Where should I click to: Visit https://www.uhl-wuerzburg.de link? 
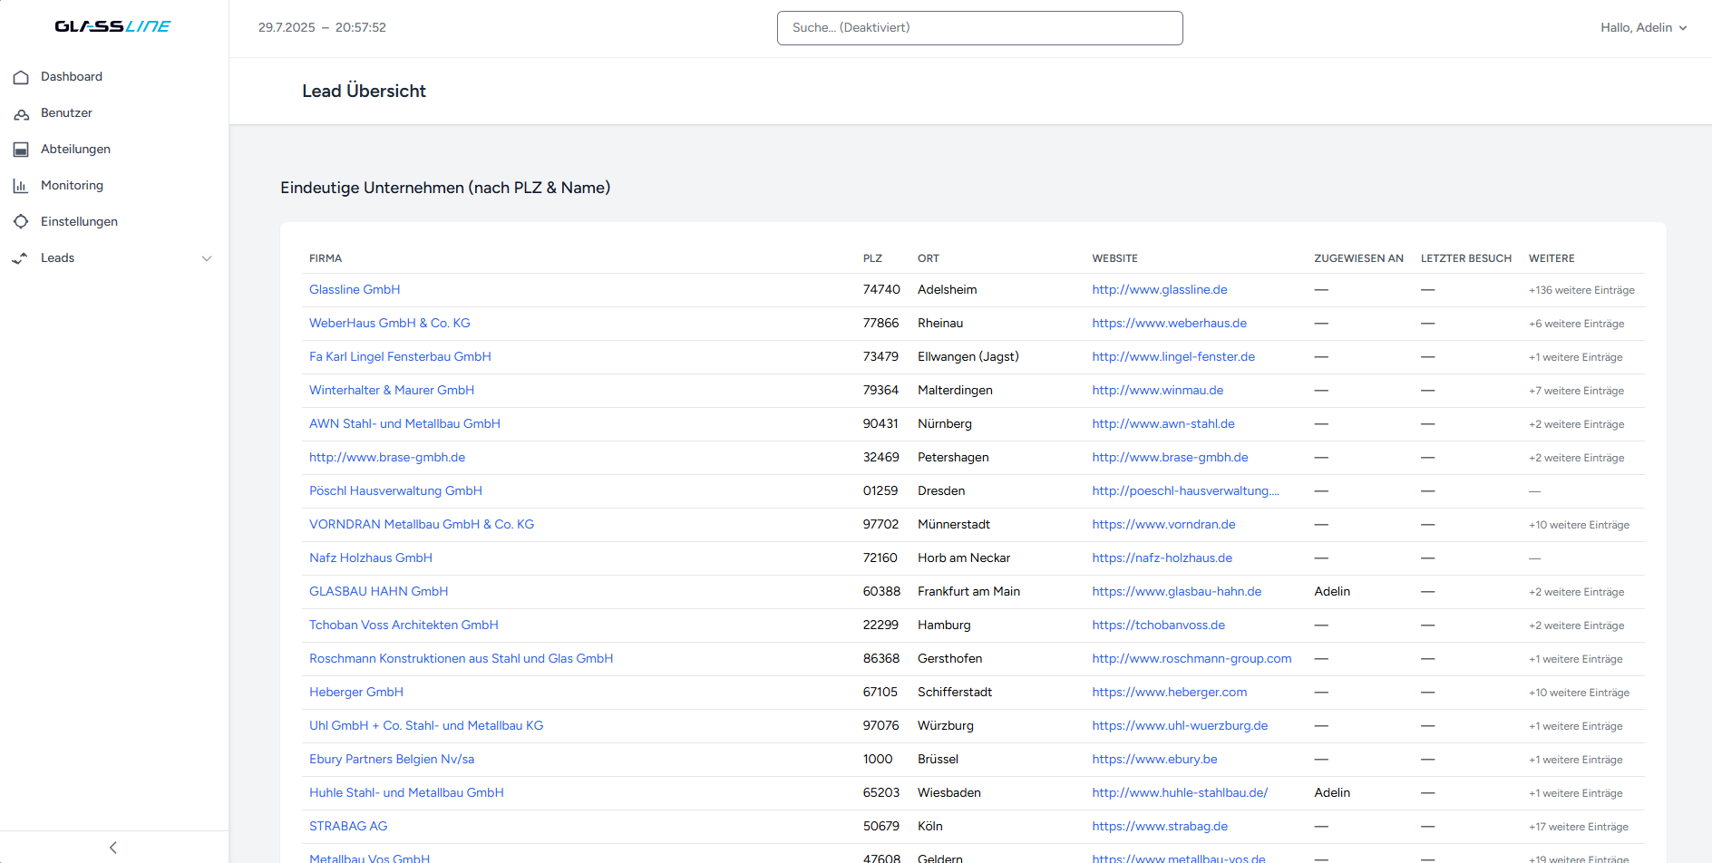point(1180,726)
